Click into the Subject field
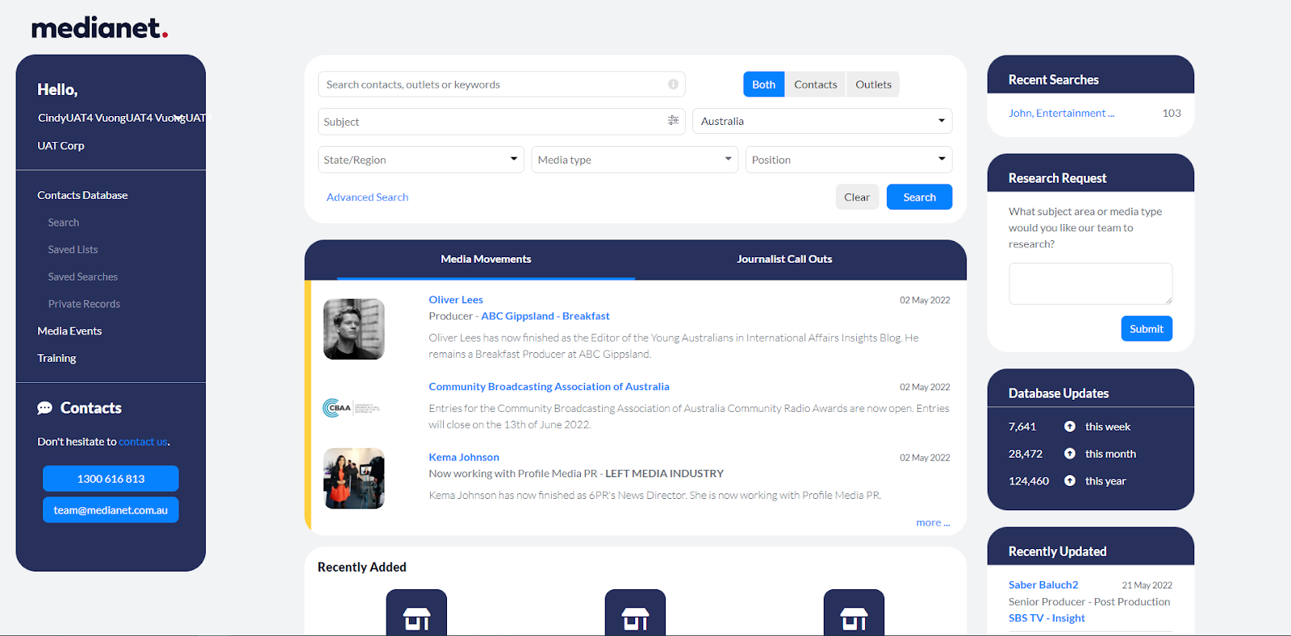 tap(501, 121)
